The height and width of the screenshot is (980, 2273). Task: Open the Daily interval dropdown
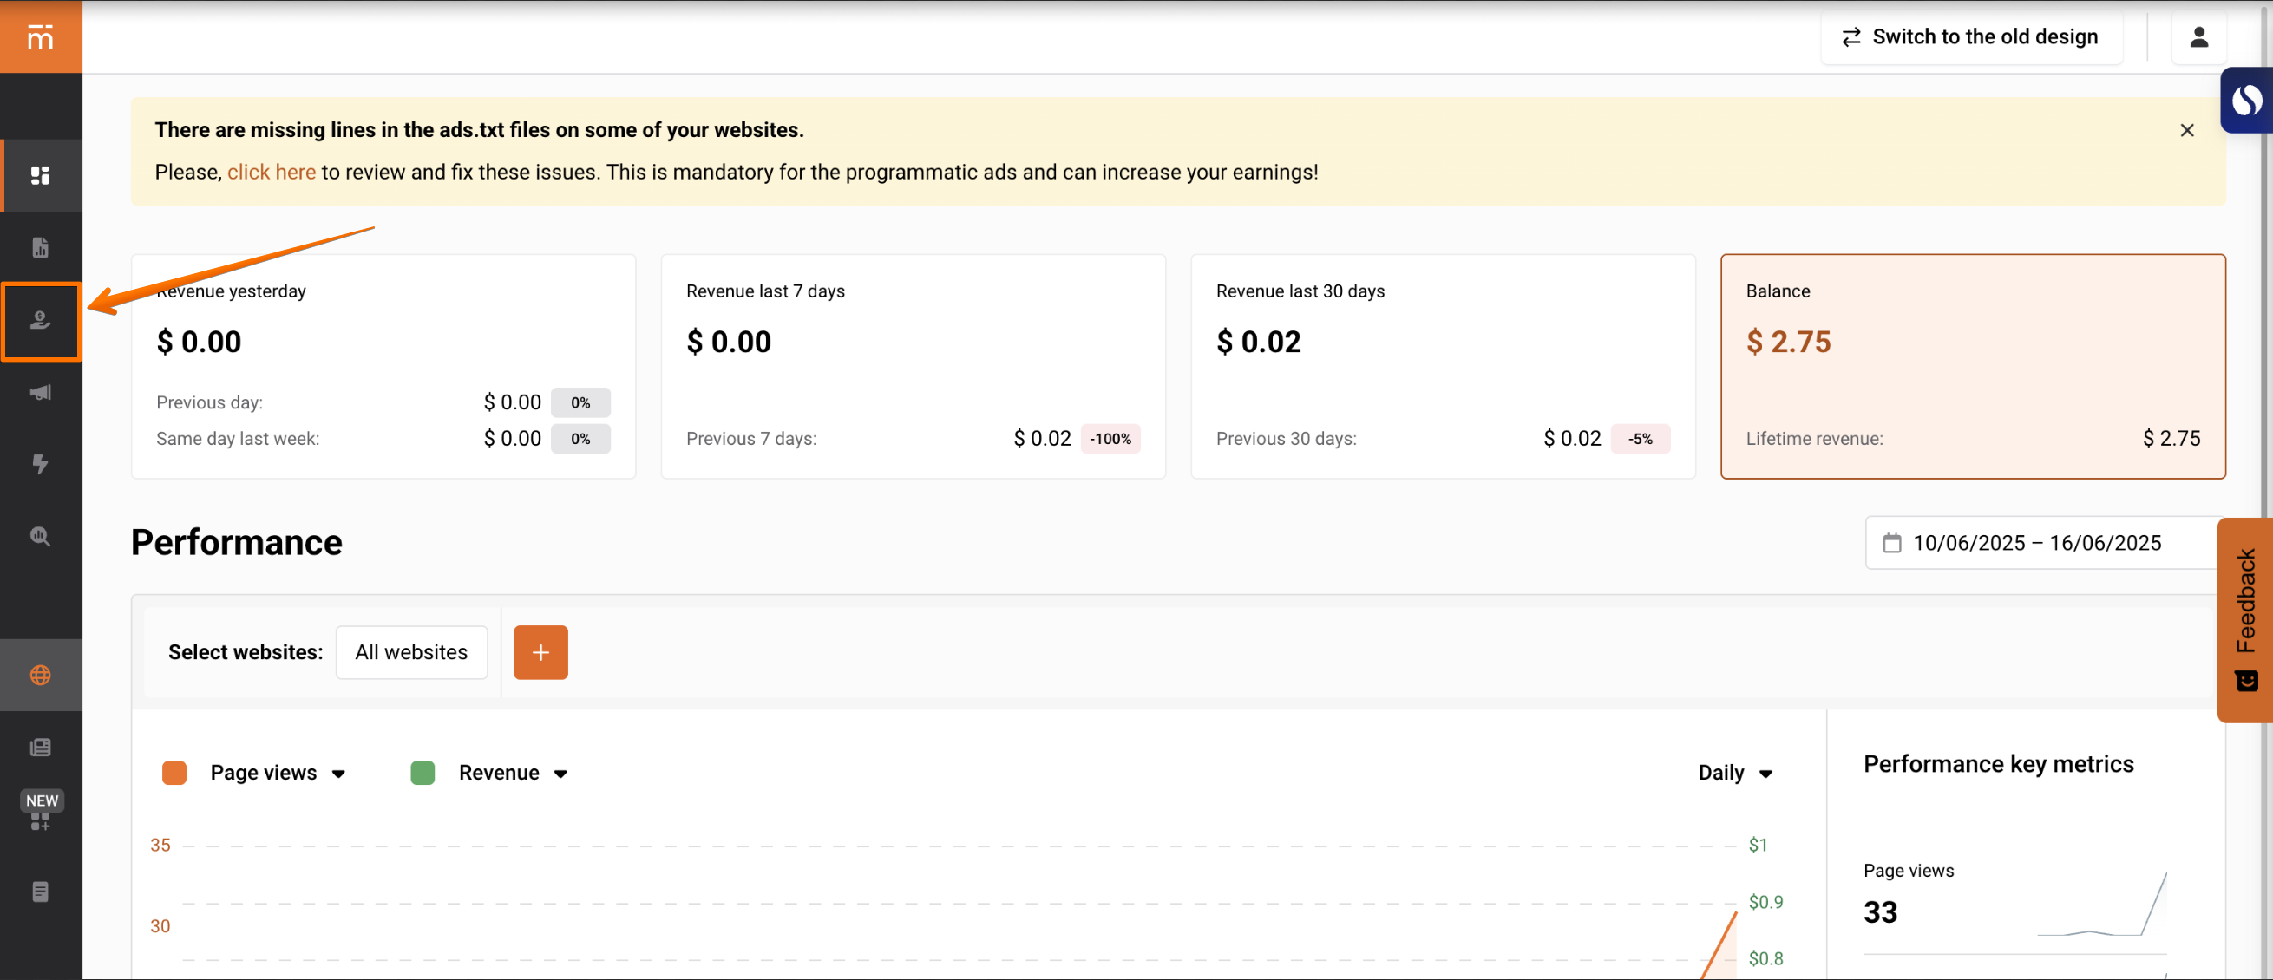click(x=1734, y=773)
